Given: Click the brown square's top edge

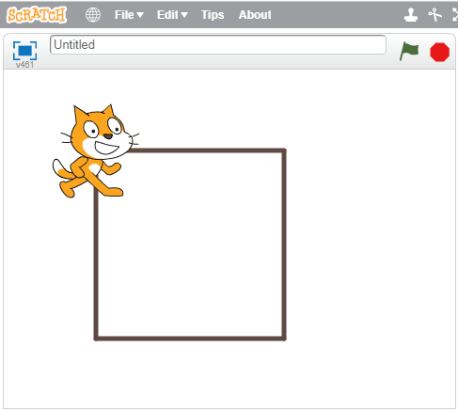Looking at the screenshot, I should 207,150.
